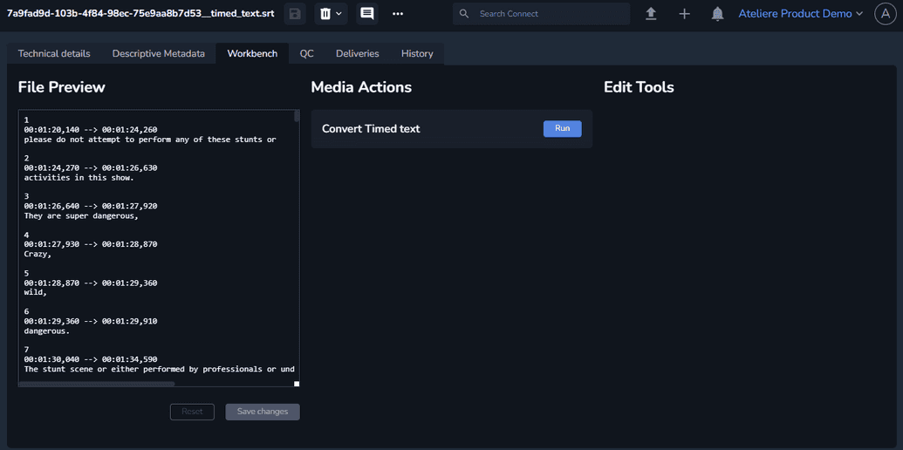Click timestamp '00:01:20,140 --> 00:01:24,260'
This screenshot has width=903, height=450.
click(x=91, y=129)
